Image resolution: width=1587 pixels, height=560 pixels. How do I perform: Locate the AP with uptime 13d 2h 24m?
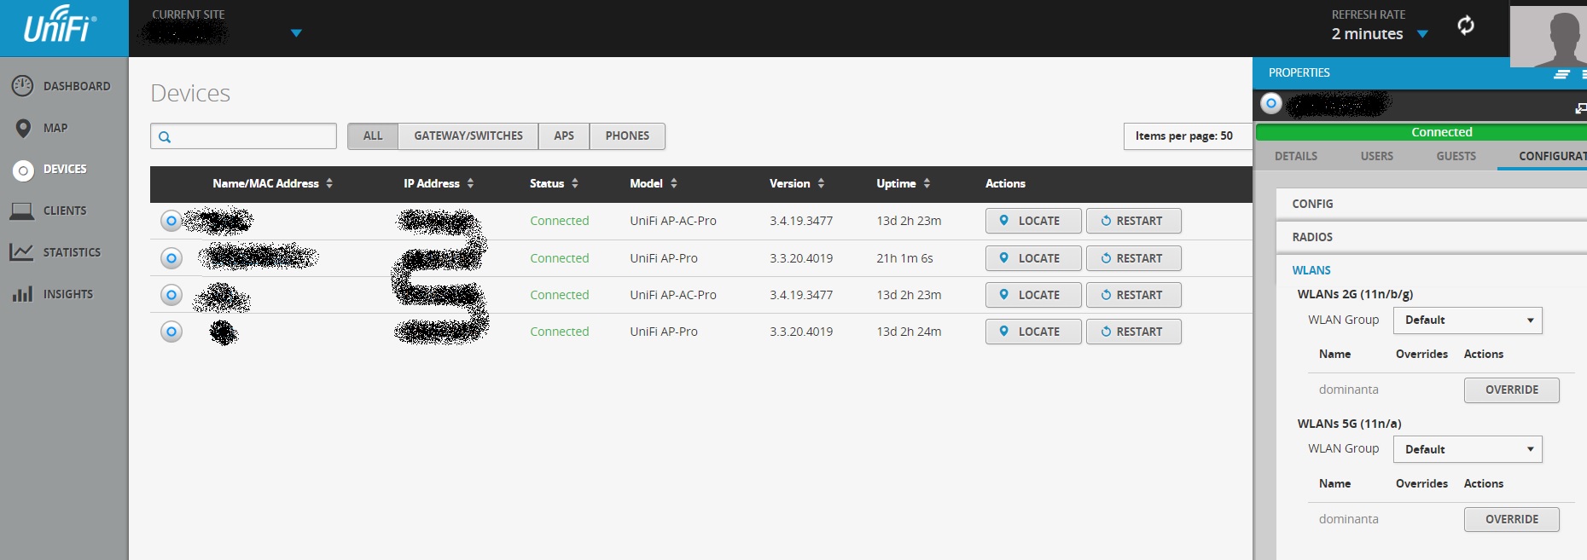pos(1033,332)
